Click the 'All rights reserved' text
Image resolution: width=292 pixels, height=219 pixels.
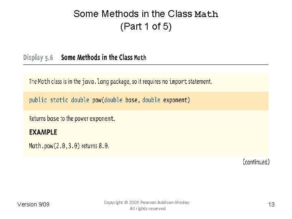click(x=148, y=208)
